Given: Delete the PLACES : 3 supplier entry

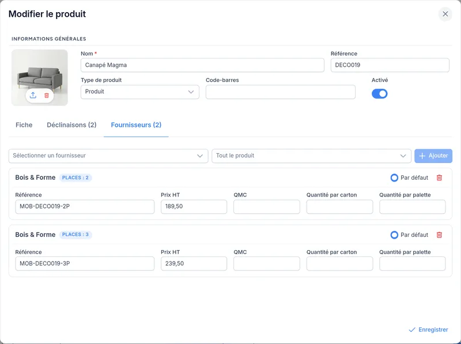Looking at the screenshot, I should click(439, 235).
